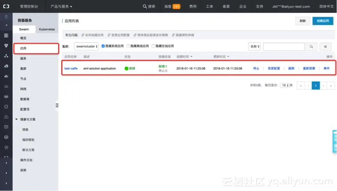Image resolution: width=337 pixels, height=191 pixels.
Task: Open the stacked box icon in the dark rail
Action: pyautogui.click(x=6, y=97)
